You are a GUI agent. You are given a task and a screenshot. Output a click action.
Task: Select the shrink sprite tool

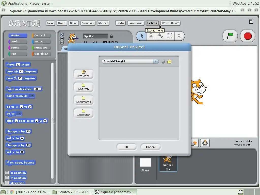tap(179, 36)
